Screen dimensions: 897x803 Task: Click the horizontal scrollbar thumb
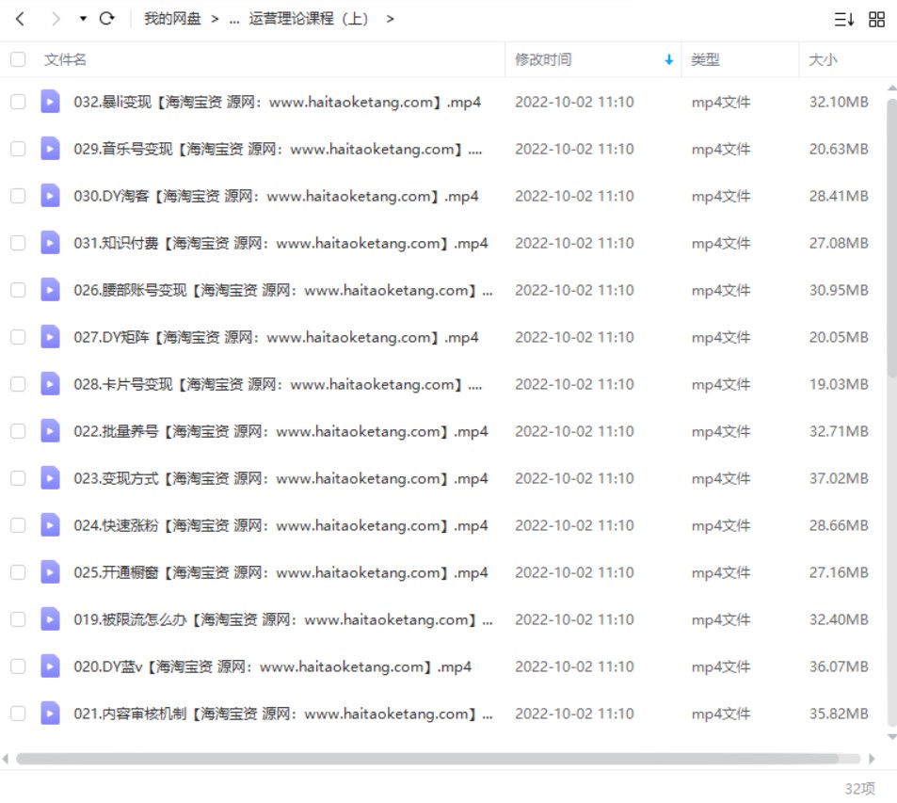click(x=427, y=759)
